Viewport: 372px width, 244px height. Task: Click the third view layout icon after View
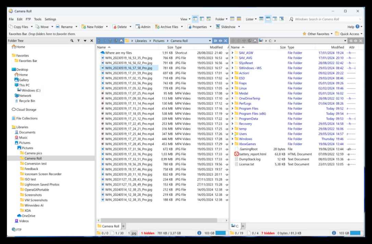(209, 19)
